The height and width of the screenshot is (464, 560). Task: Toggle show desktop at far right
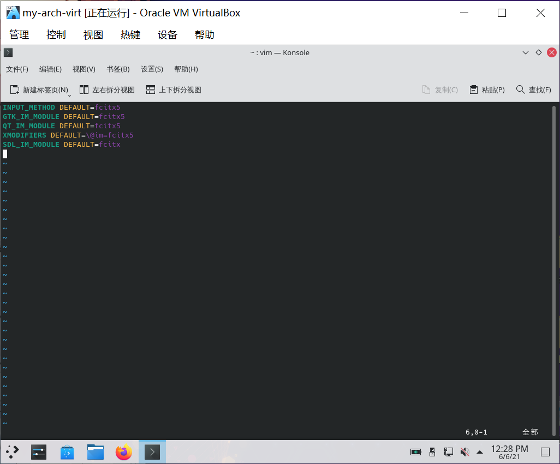(x=545, y=452)
